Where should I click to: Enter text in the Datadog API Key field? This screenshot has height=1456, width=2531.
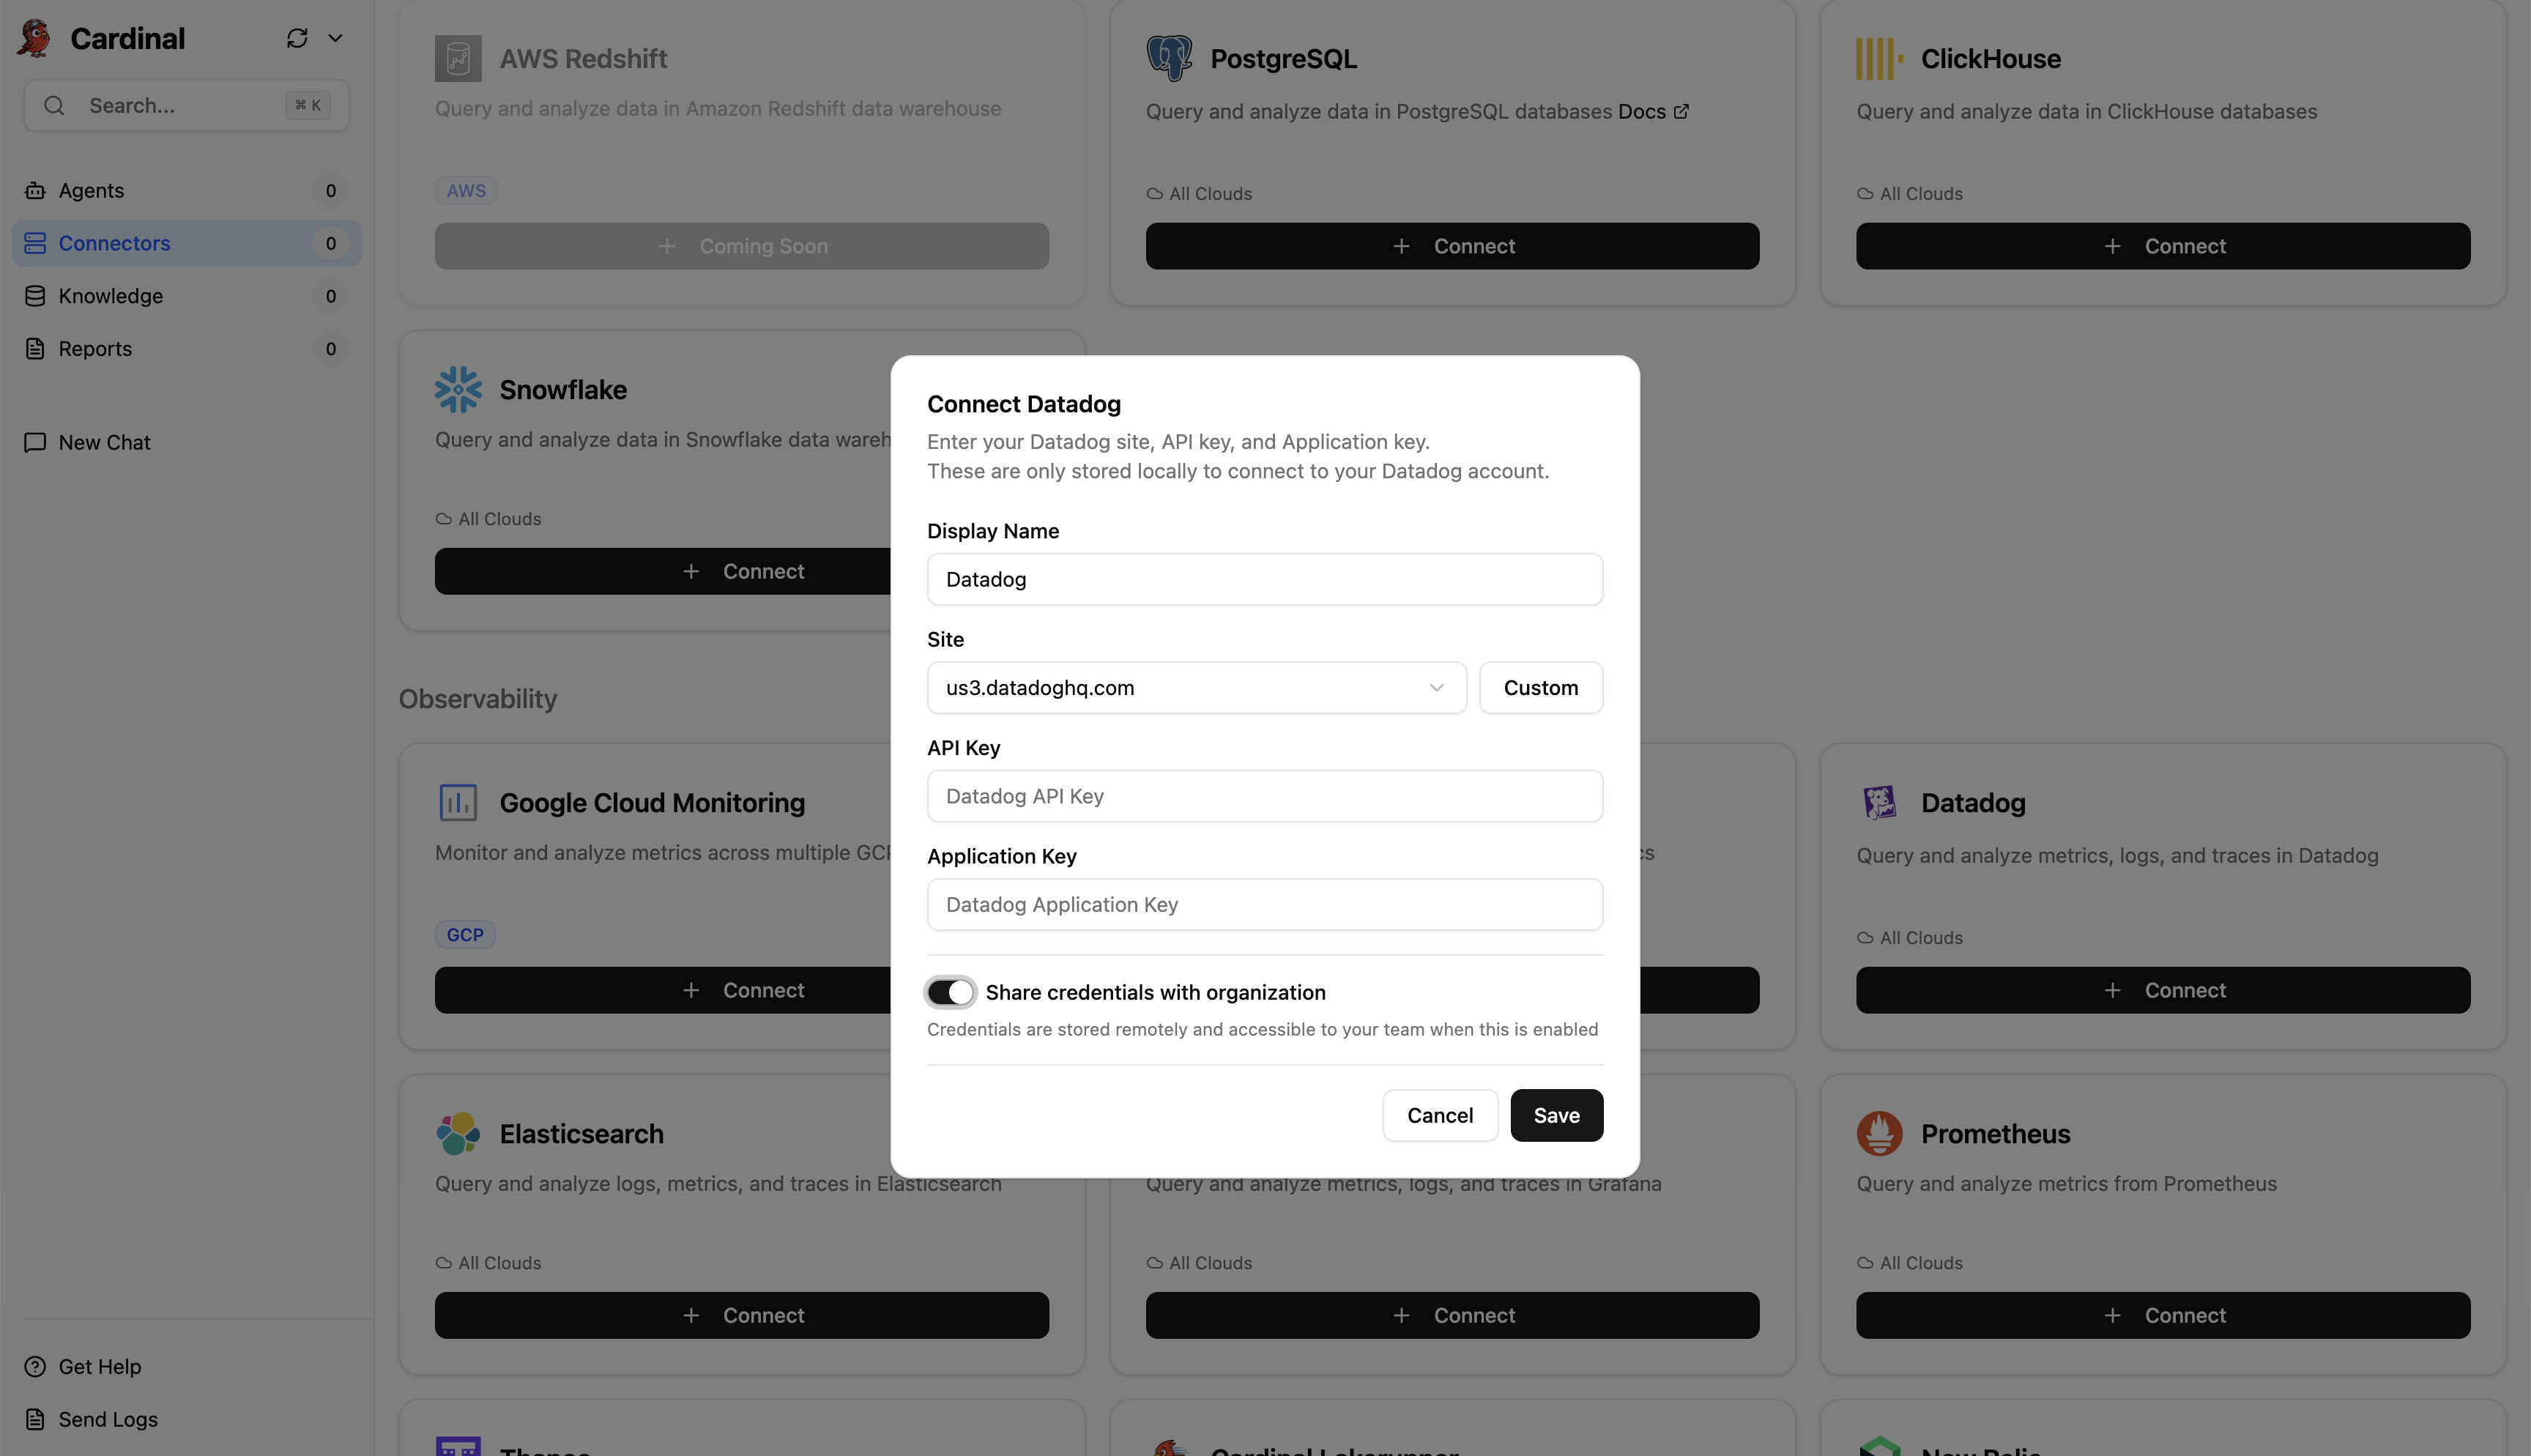(x=1265, y=796)
